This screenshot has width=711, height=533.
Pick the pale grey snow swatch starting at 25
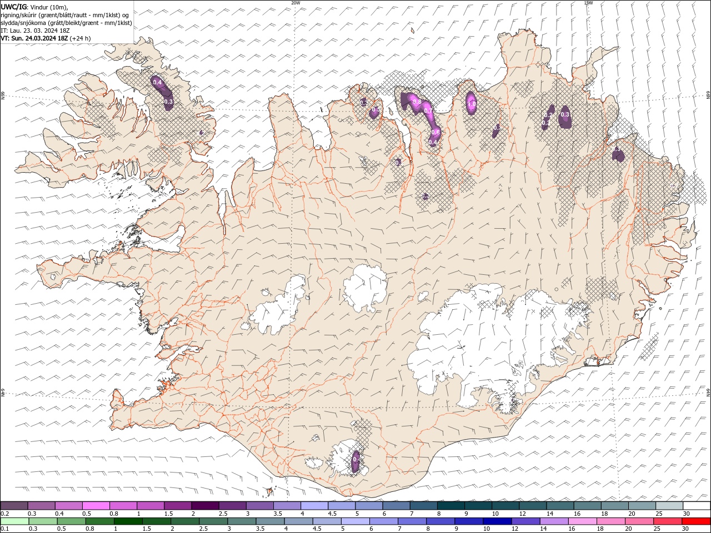tap(669, 506)
